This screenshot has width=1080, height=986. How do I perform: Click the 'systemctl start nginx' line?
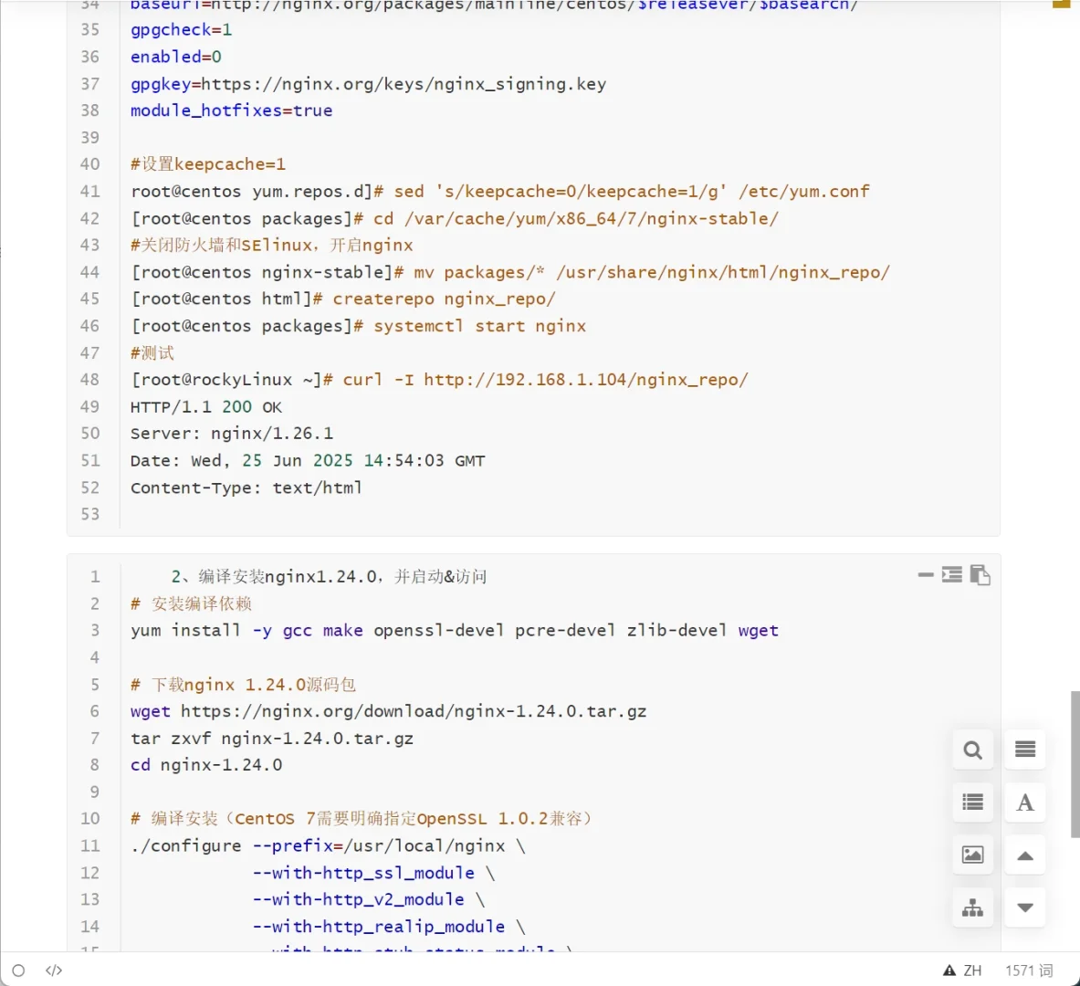(358, 326)
